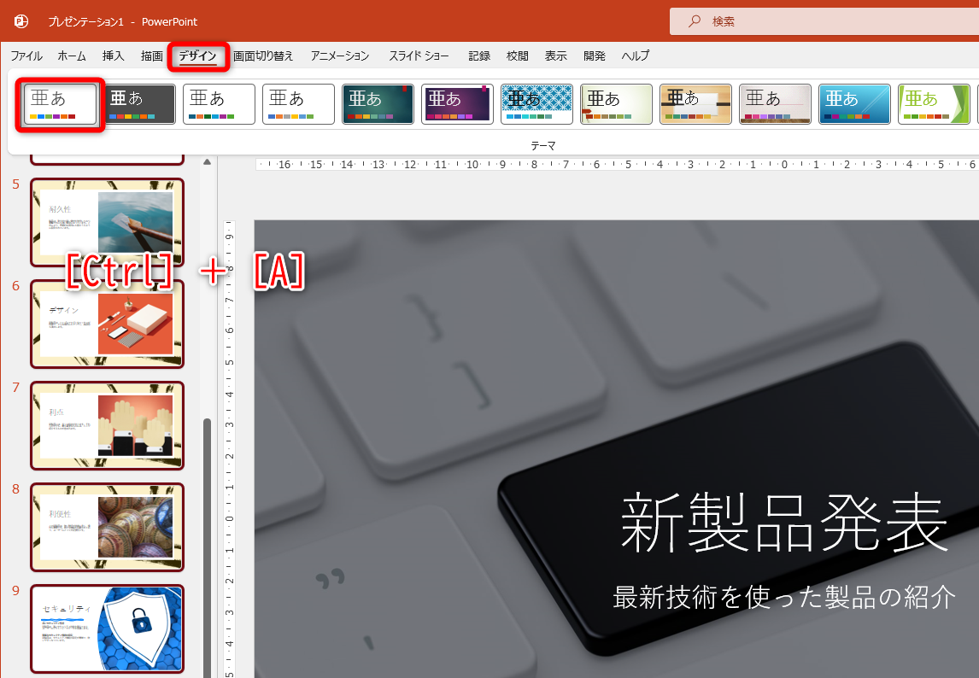Switch to the ホーム ribbon tab

click(72, 56)
